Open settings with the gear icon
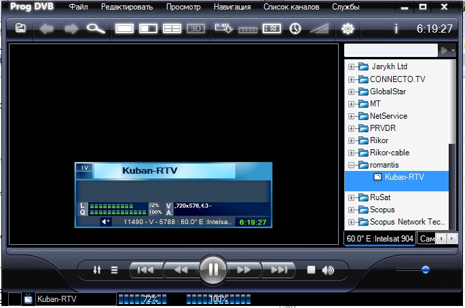This screenshot has height=308, width=465. (x=348, y=28)
